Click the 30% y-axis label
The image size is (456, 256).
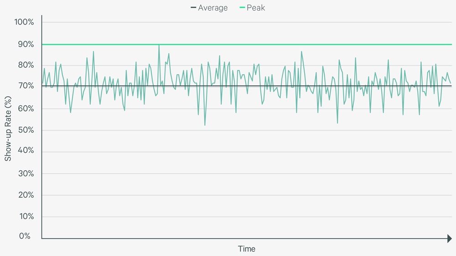(26, 174)
